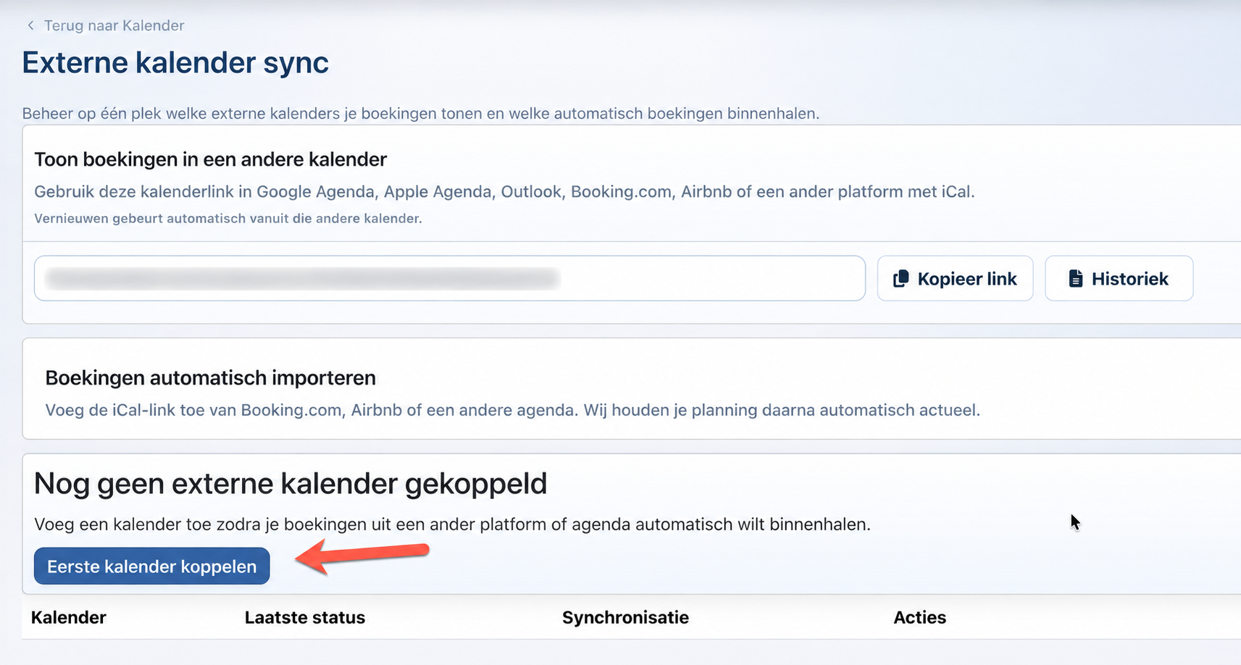
Task: Select the blurred calendar link field
Action: [449, 278]
